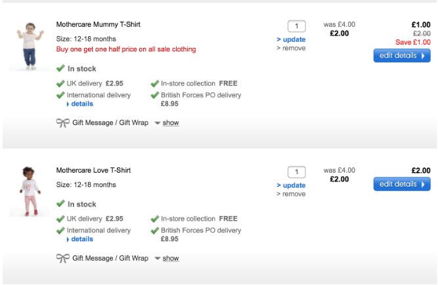Click green In stock tick for Mummy T-Shirt
Screen dimensions: 438x285
click(x=60, y=68)
